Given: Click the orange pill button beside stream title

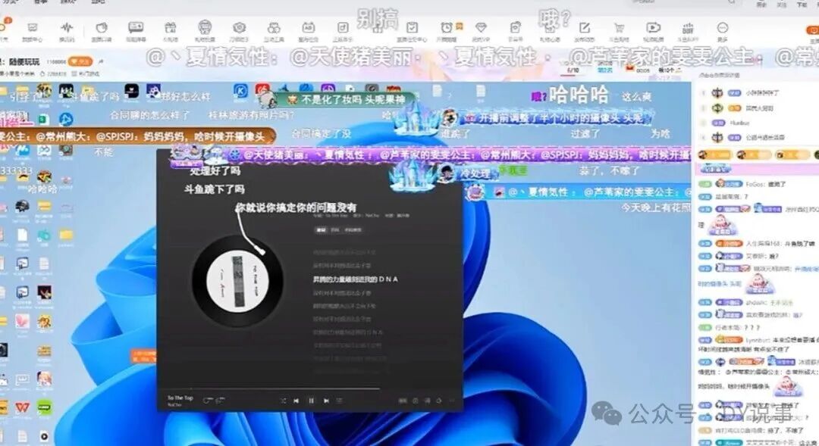Looking at the screenshot, I should tap(80, 61).
